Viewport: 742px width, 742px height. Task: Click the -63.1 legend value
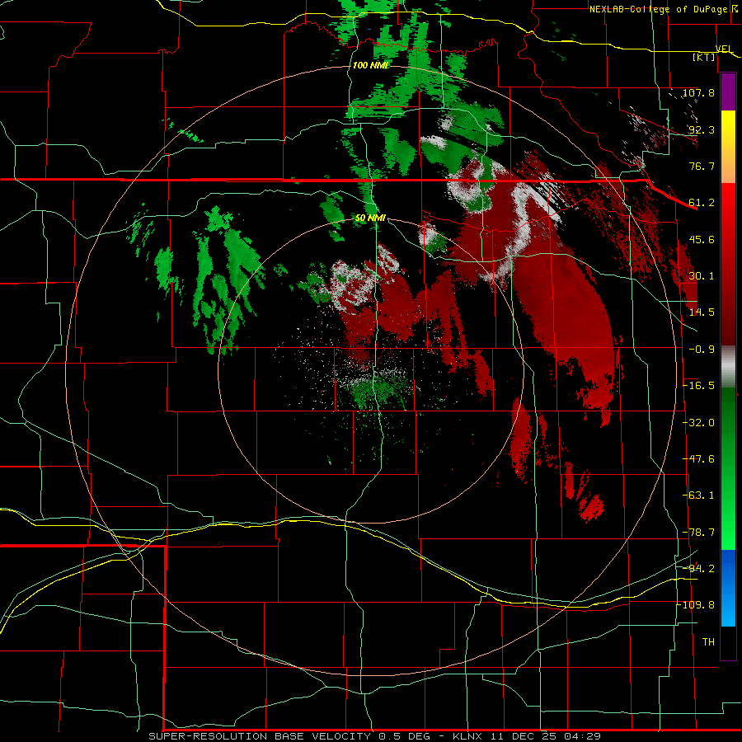click(698, 495)
